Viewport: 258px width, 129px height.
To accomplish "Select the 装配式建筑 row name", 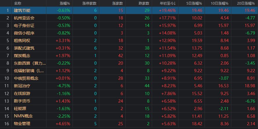I will pyautogui.click(x=24, y=48).
